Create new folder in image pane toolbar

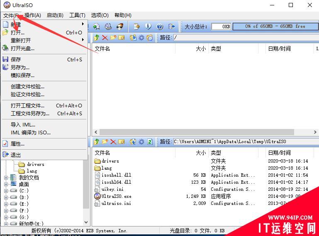click(113, 38)
